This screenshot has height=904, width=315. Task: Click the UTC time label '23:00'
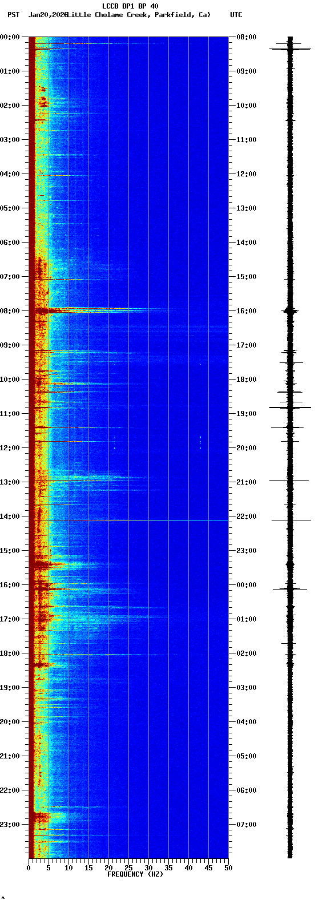point(247,551)
